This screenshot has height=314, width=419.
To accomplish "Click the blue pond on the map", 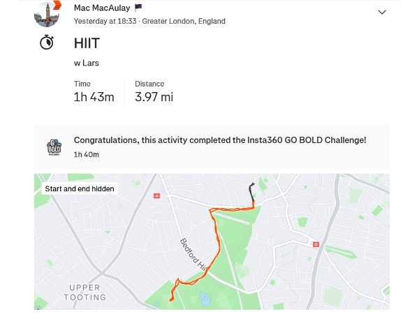I will 204,299.
